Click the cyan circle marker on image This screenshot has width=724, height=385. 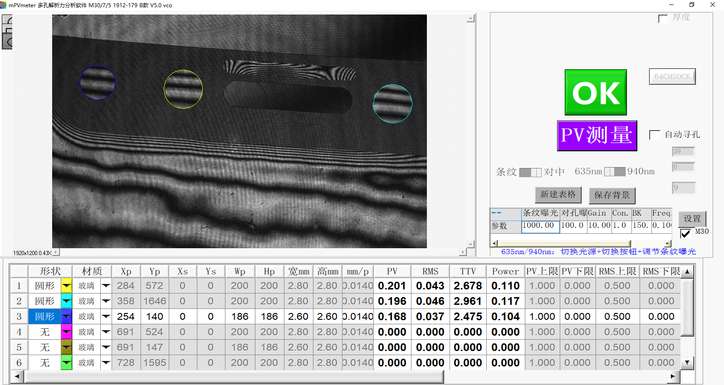coord(392,104)
